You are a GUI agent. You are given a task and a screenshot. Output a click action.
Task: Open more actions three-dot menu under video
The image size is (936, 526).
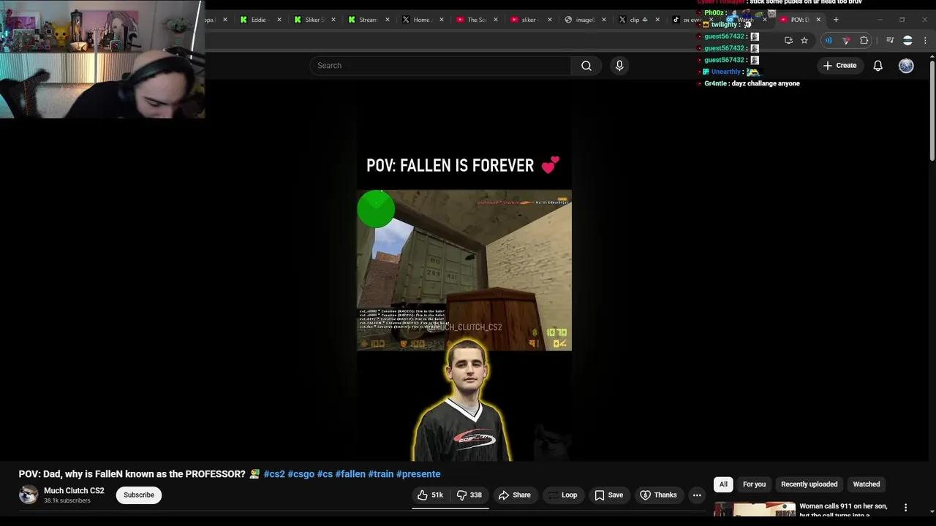tap(697, 495)
